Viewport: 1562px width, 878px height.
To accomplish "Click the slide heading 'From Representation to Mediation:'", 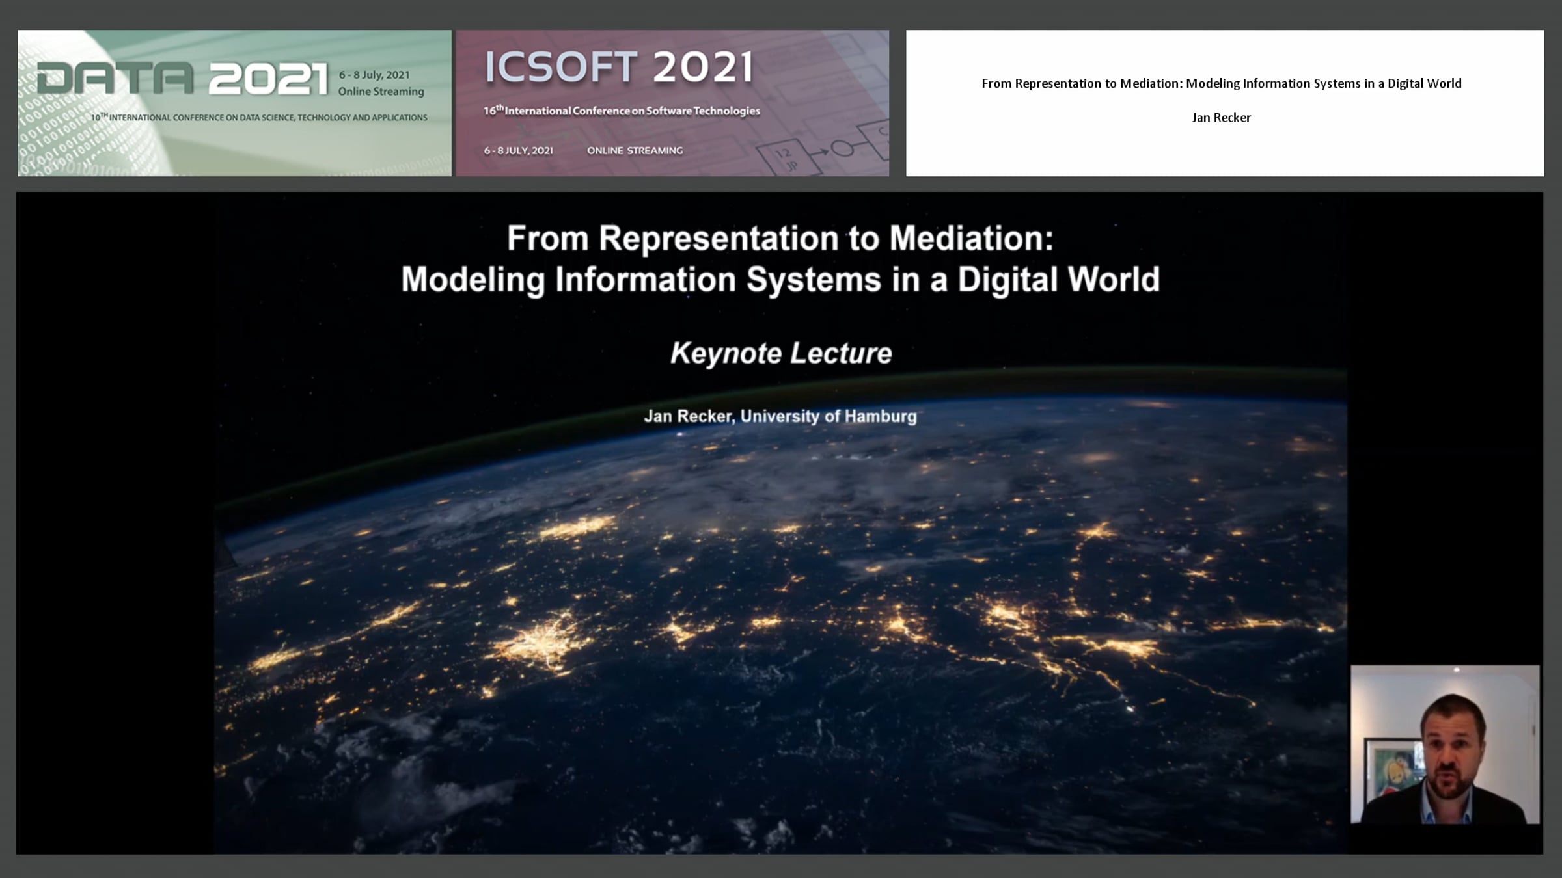I will 780,238.
